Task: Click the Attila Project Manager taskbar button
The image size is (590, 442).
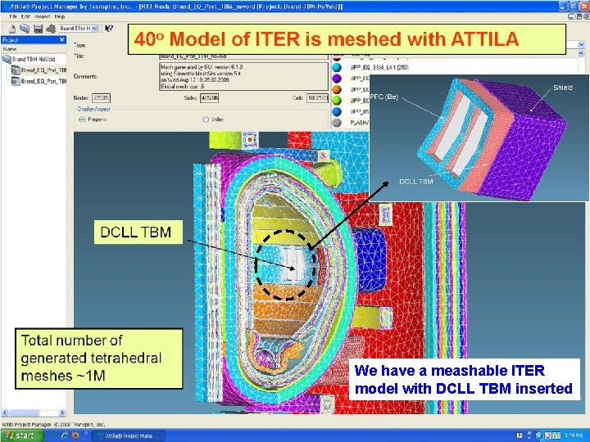Action: click(129, 436)
